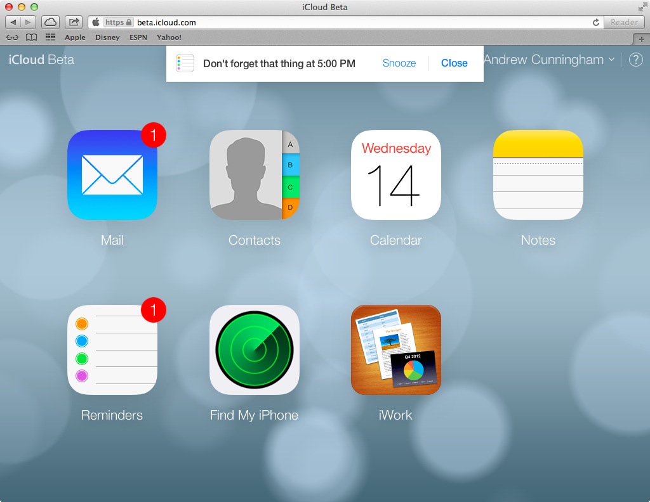Open the Reminders app icon
Image resolution: width=650 pixels, height=502 pixels.
[x=112, y=350]
